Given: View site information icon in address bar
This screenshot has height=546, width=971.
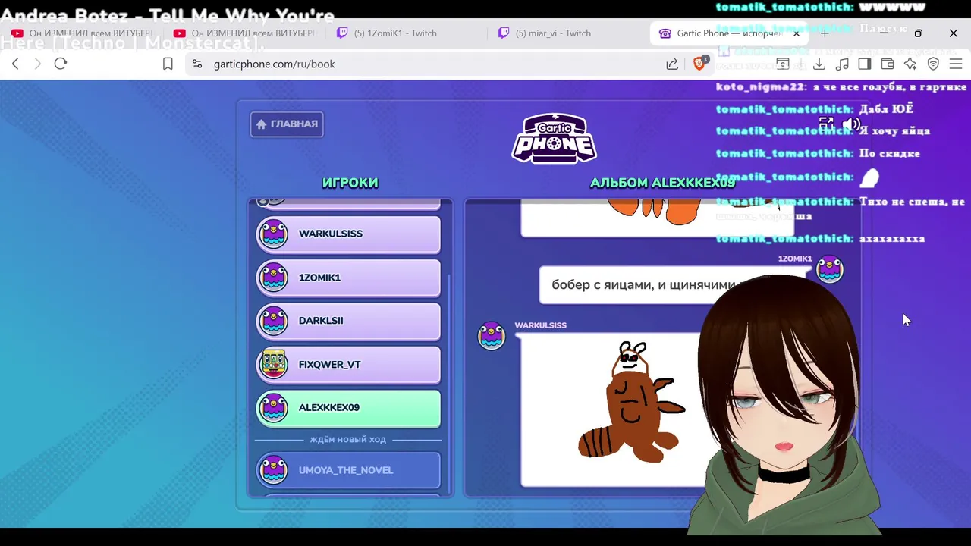Looking at the screenshot, I should [197, 64].
